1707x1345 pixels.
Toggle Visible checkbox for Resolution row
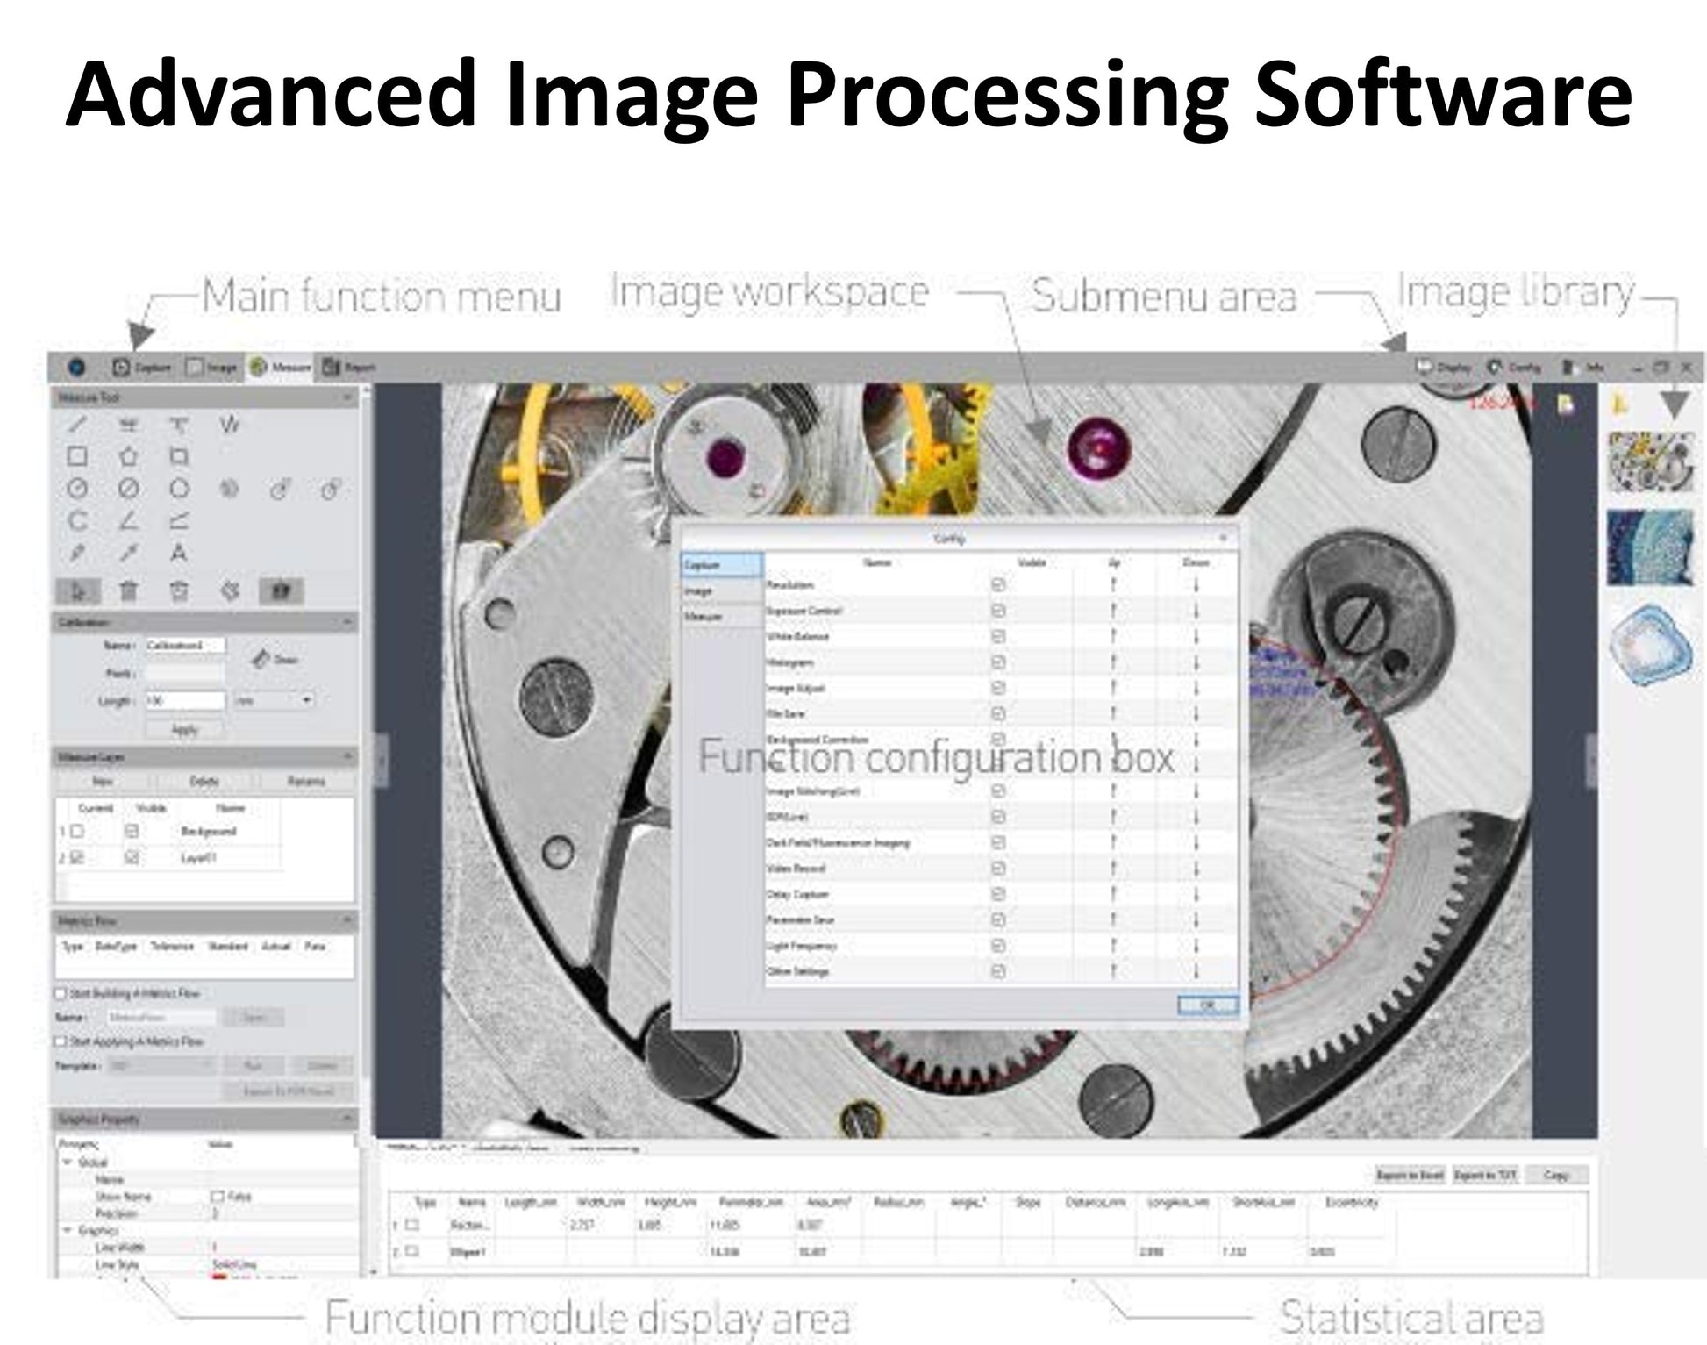click(998, 584)
